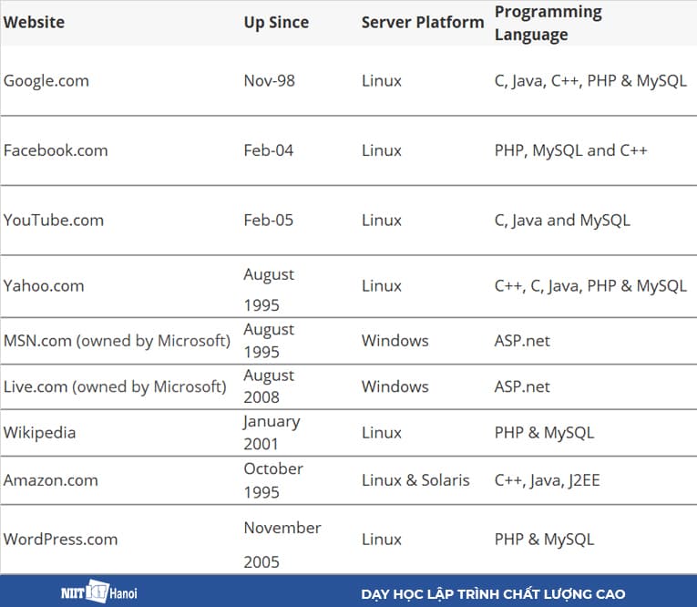Select the Facebook.com website cell
This screenshot has width=697, height=607.
coord(56,150)
